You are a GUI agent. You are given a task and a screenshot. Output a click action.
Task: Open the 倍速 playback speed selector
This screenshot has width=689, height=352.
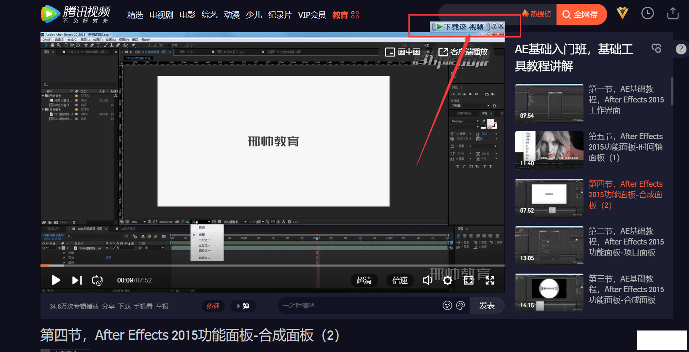(x=400, y=280)
